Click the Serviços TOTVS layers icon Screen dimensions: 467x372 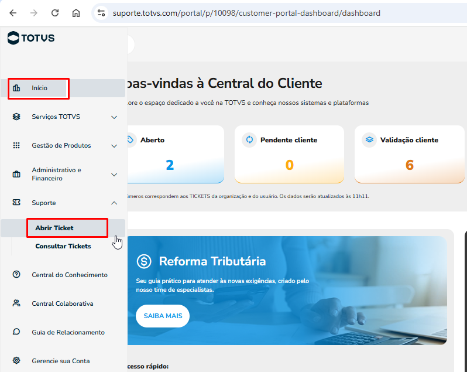pyautogui.click(x=16, y=117)
